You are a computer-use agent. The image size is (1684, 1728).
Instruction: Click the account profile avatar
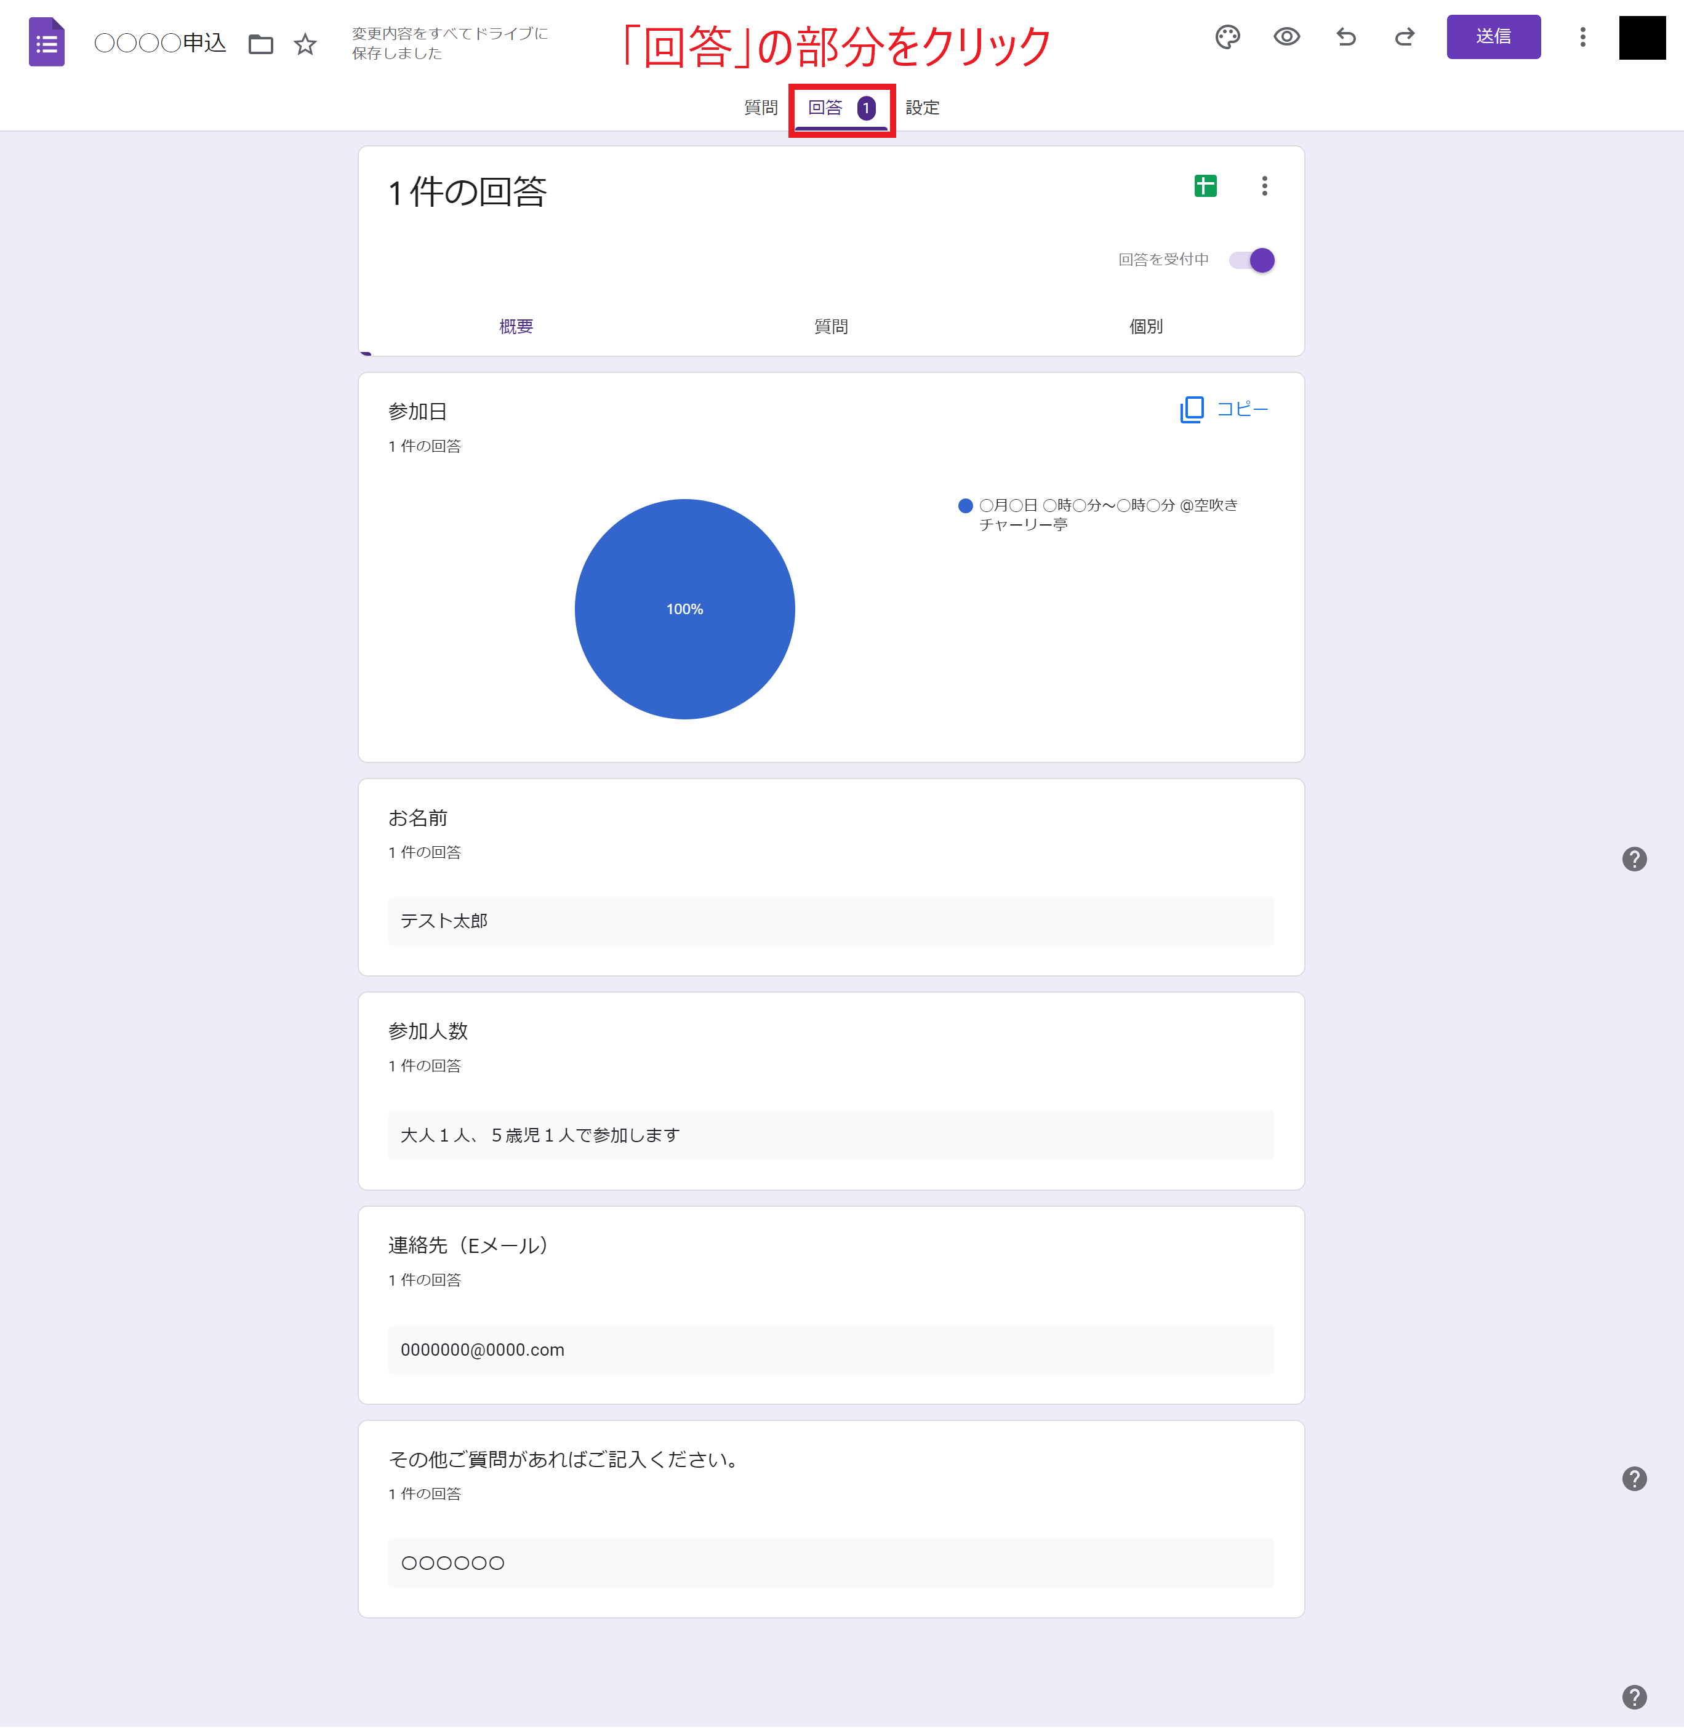pyautogui.click(x=1642, y=38)
